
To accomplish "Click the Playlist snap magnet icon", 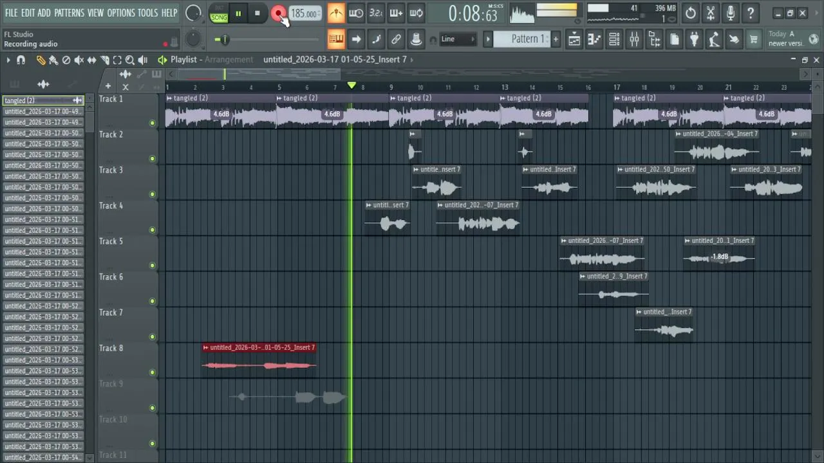I will [x=21, y=60].
